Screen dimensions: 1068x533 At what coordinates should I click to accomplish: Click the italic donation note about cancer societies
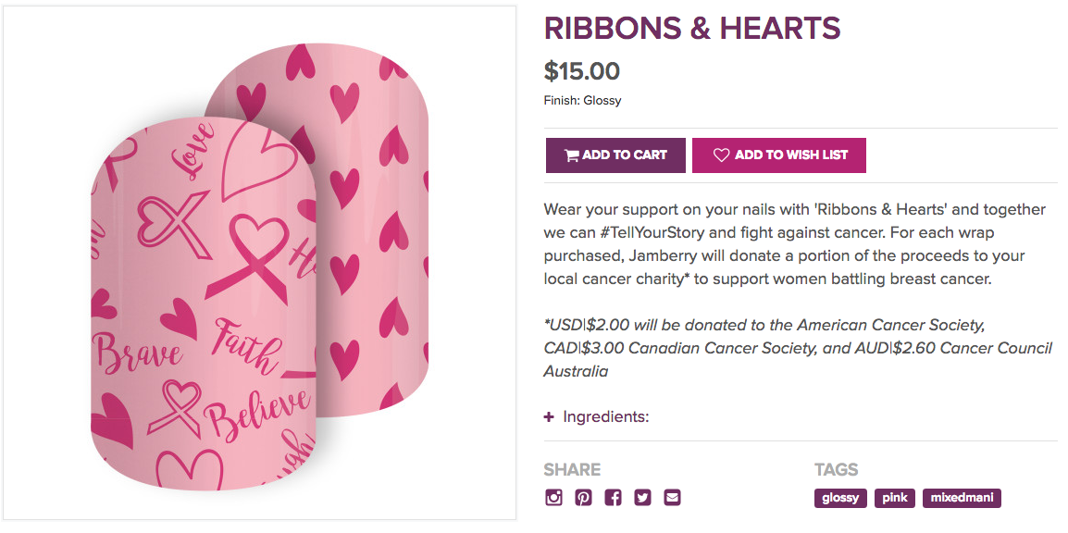(798, 348)
